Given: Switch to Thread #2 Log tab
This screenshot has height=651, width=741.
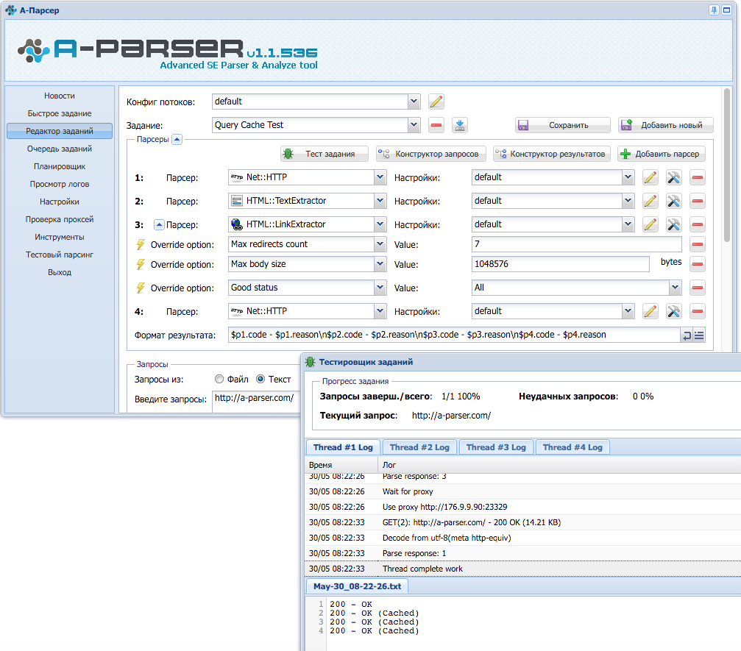Looking at the screenshot, I should click(419, 447).
